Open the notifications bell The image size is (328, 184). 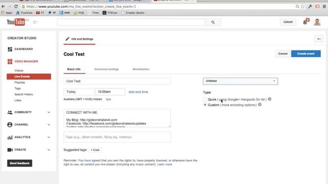[305, 22]
